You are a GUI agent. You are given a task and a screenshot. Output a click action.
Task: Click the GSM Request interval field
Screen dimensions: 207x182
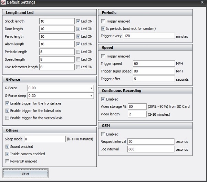[x=151, y=141]
